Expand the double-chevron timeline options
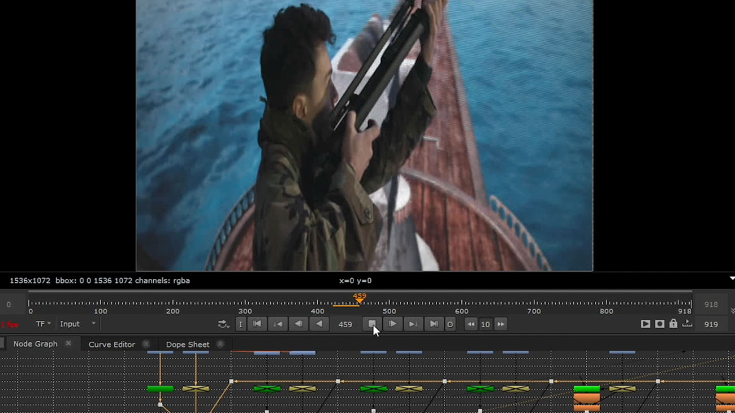The width and height of the screenshot is (735, 413). click(x=732, y=311)
